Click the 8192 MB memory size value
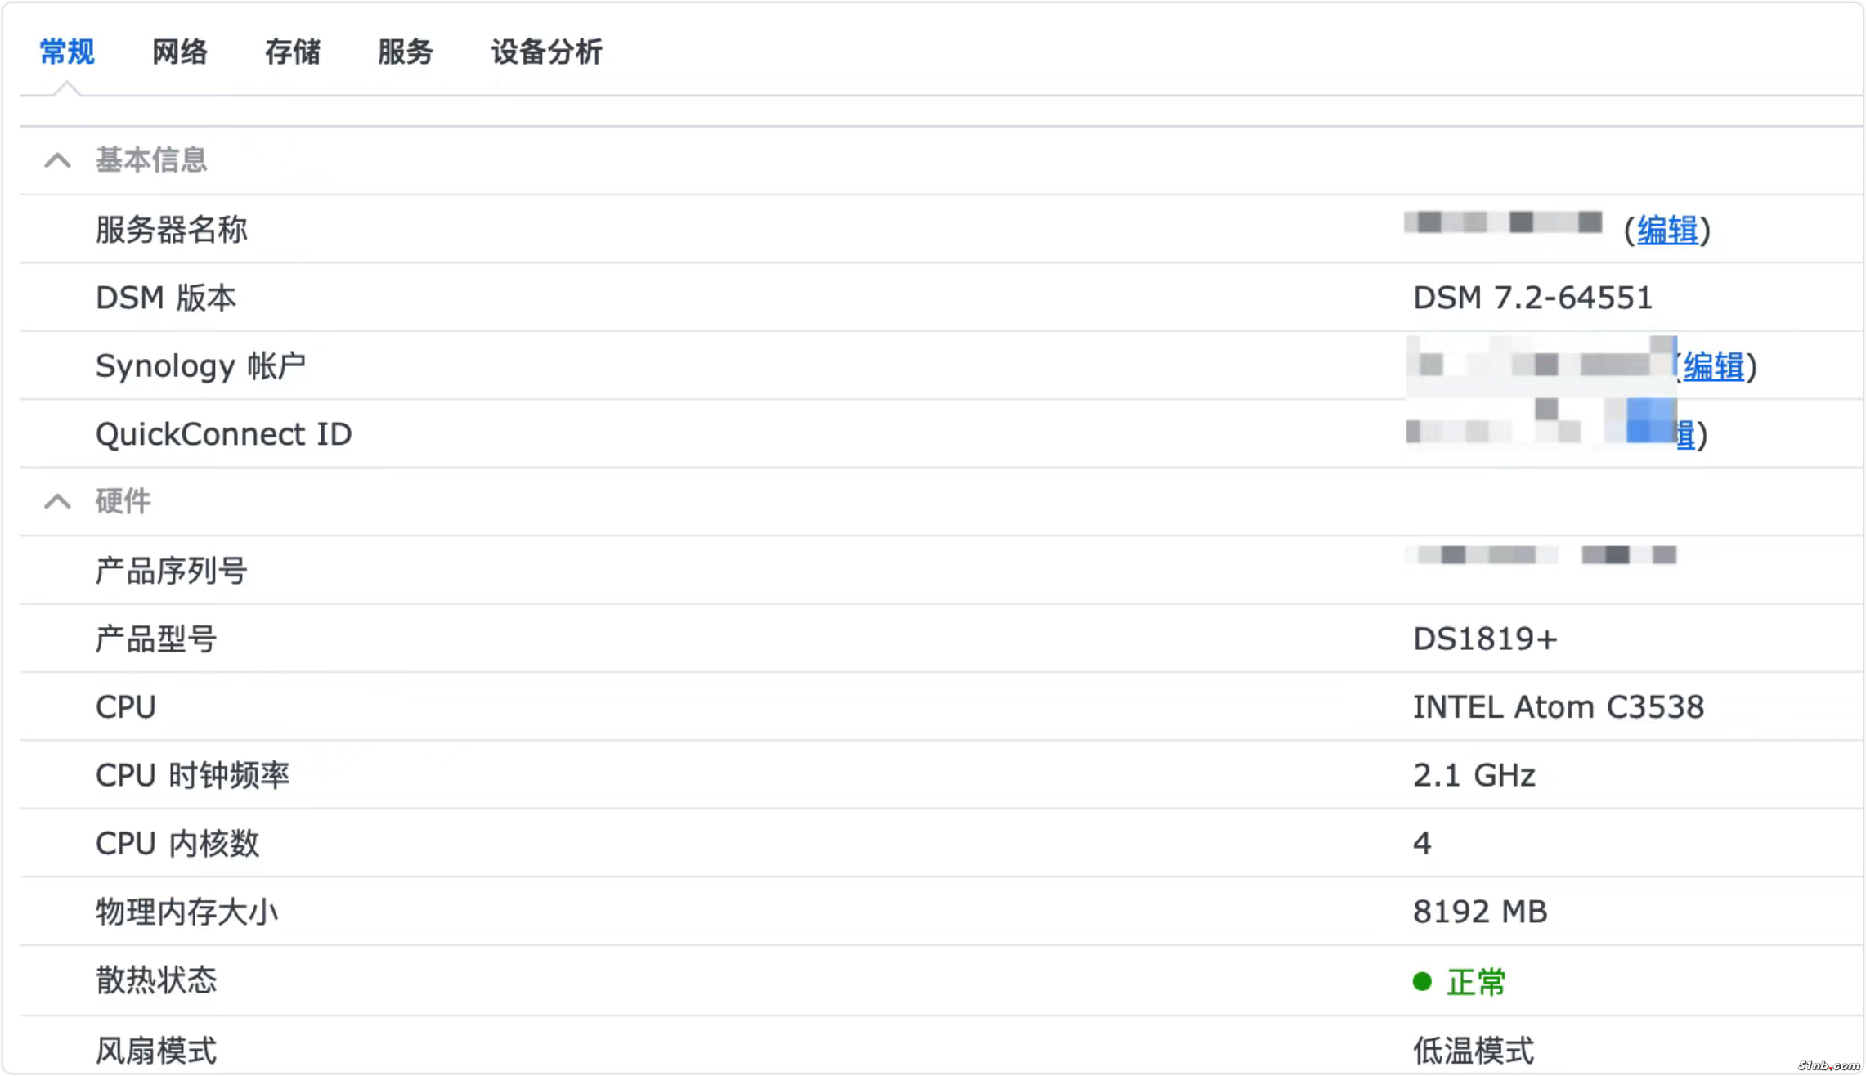 tap(1480, 912)
